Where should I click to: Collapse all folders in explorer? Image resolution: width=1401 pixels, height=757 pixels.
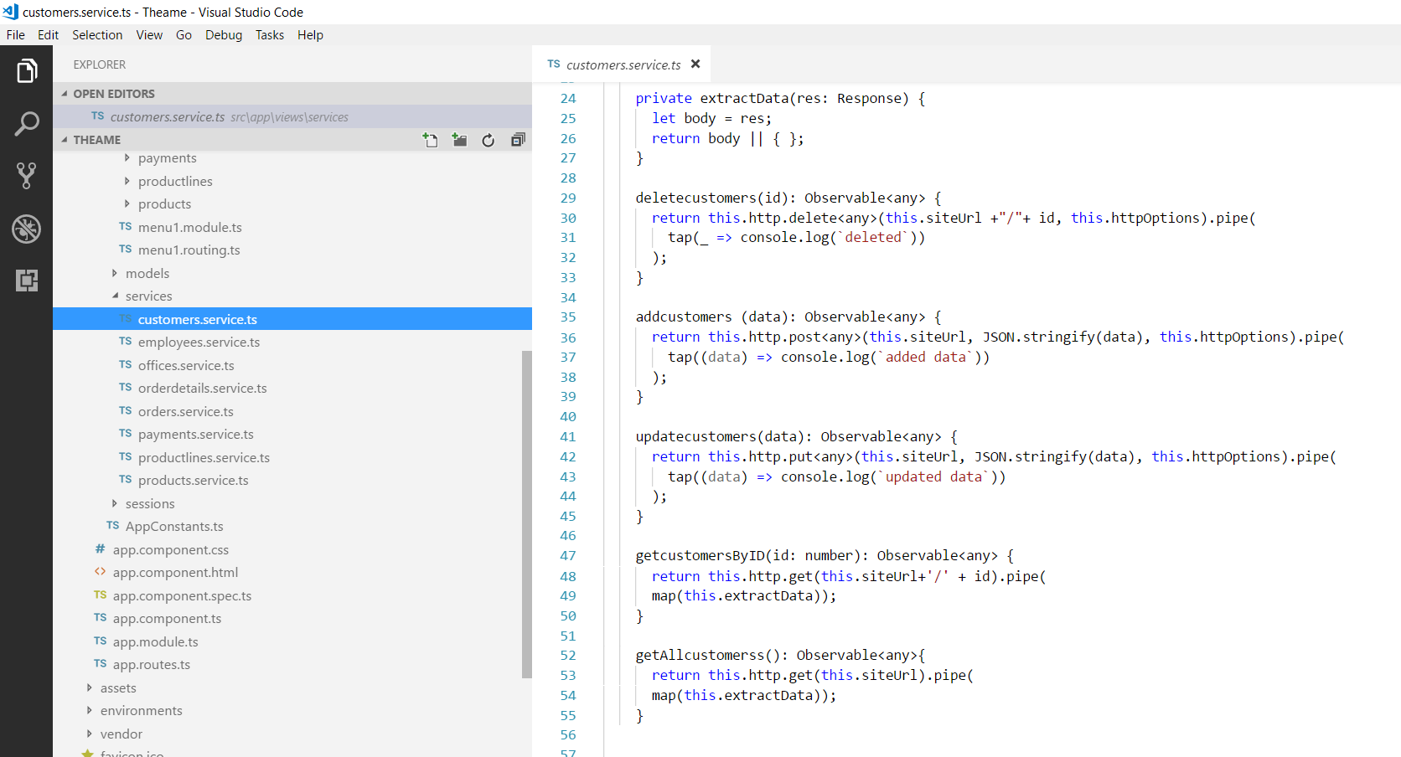pos(518,140)
